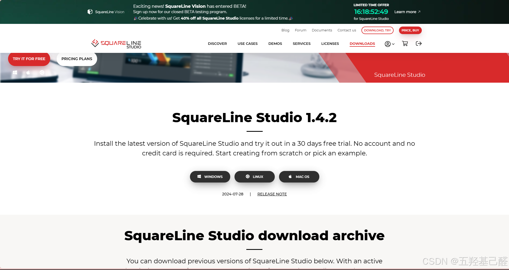
Task: Open the DOWNLOADS menu
Action: [362, 43]
